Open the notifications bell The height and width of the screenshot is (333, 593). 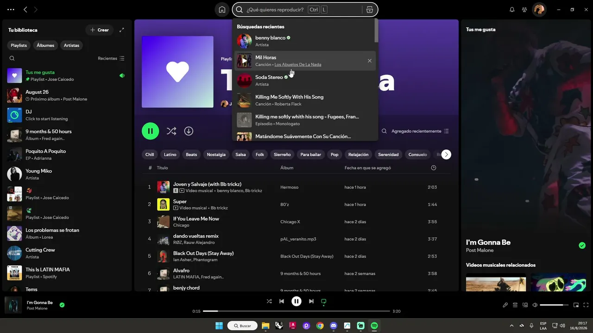512,9
